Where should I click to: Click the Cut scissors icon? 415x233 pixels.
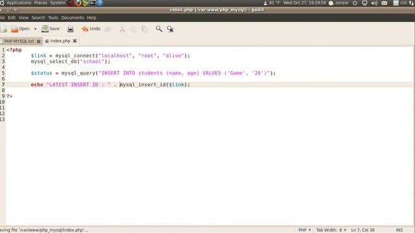pyautogui.click(x=123, y=29)
